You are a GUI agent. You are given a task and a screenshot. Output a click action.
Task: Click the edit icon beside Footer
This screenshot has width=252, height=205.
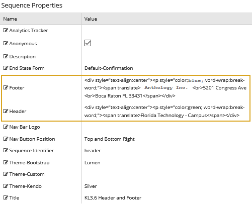6,87
